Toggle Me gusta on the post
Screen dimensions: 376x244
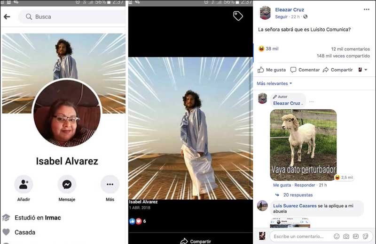[272, 70]
